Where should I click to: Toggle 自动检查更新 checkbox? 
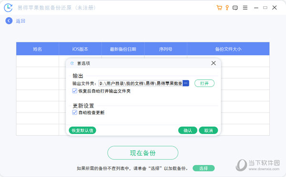pyautogui.click(x=75, y=113)
